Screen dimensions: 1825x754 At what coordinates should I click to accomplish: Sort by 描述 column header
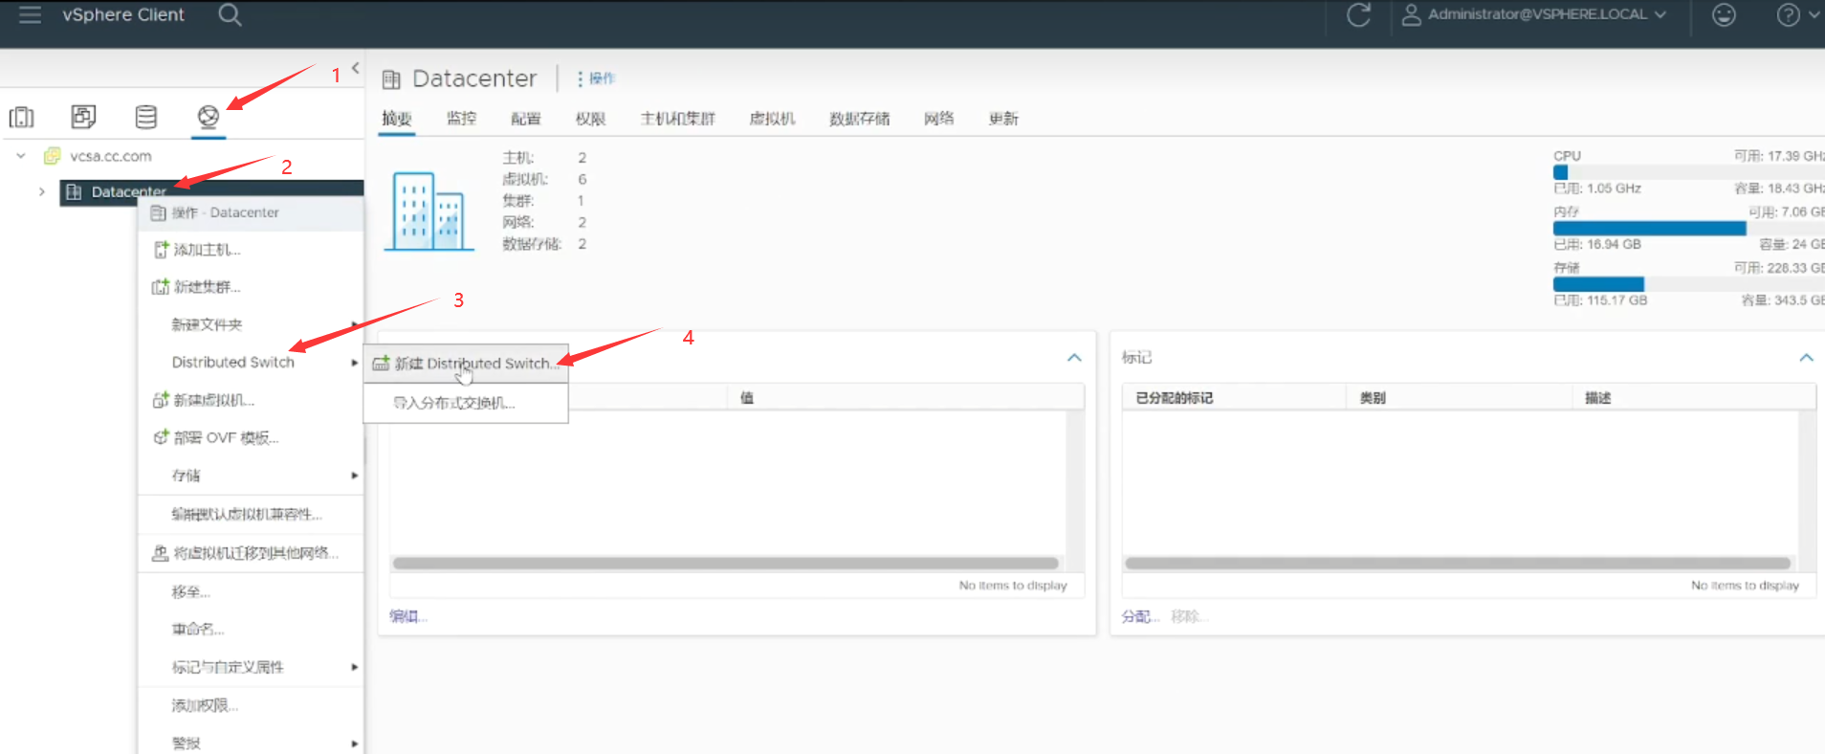(x=1597, y=397)
